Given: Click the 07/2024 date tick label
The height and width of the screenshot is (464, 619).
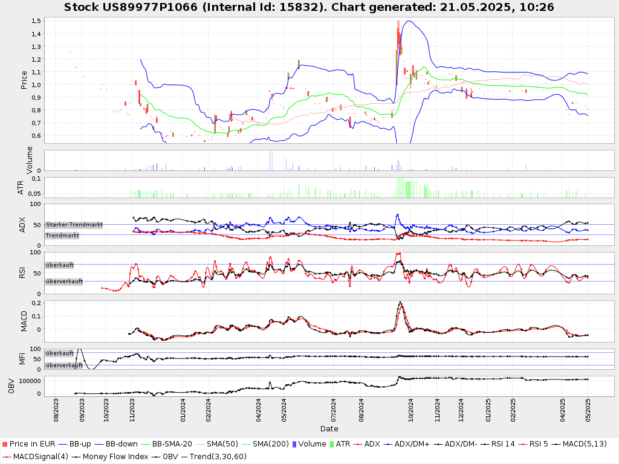Looking at the screenshot, I should coord(334,410).
